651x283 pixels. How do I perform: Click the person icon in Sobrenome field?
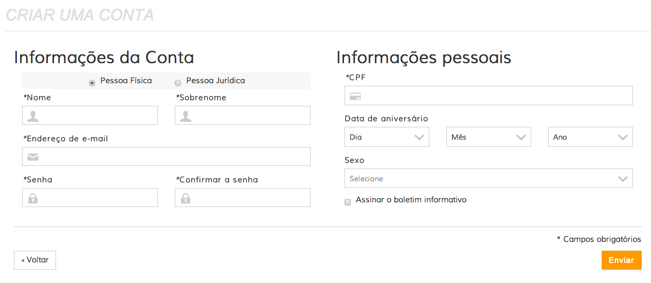[186, 116]
